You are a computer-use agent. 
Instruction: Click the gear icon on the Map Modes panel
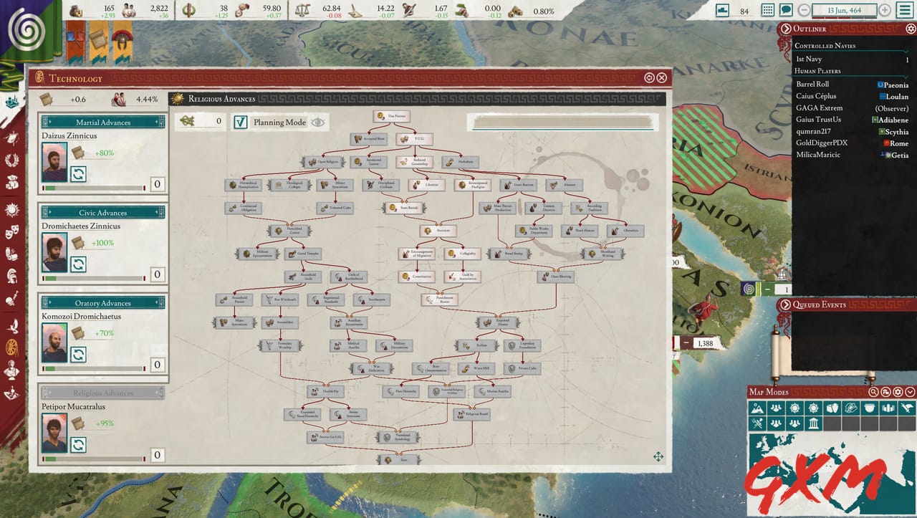(898, 392)
